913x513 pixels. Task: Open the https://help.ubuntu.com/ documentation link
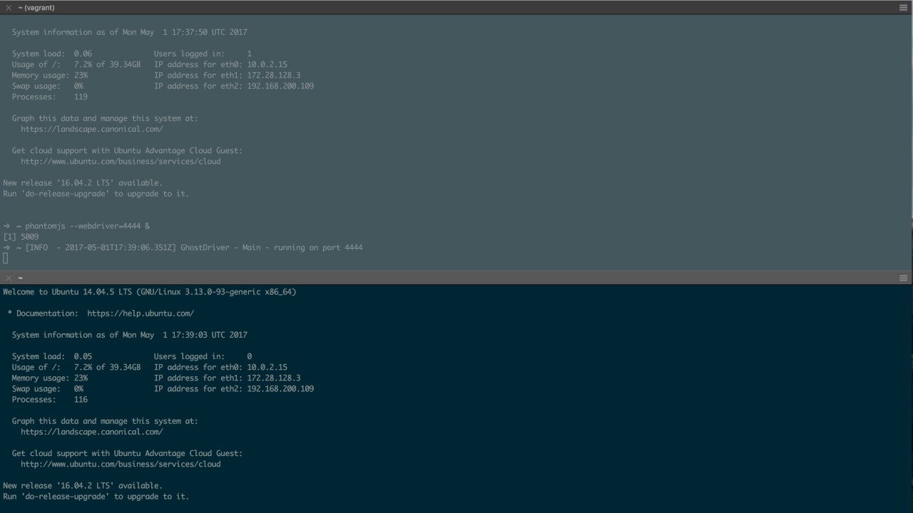point(141,313)
